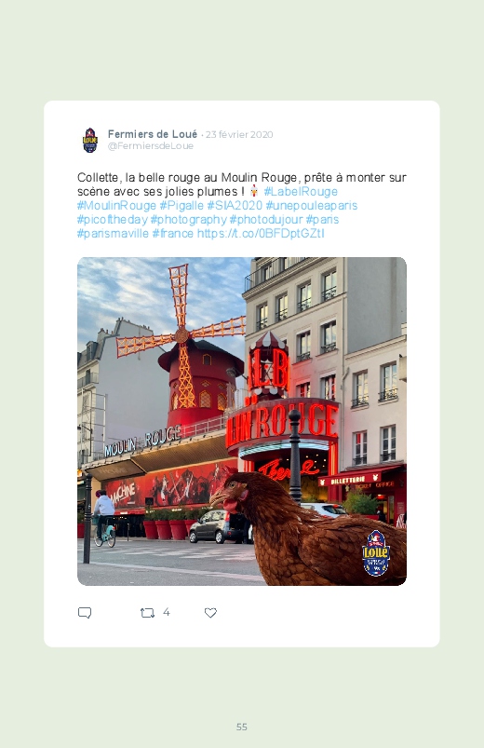Open the Fermiers de Loué display name

click(x=153, y=134)
